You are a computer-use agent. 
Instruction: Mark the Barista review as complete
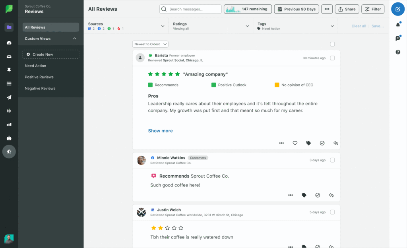pos(322,143)
